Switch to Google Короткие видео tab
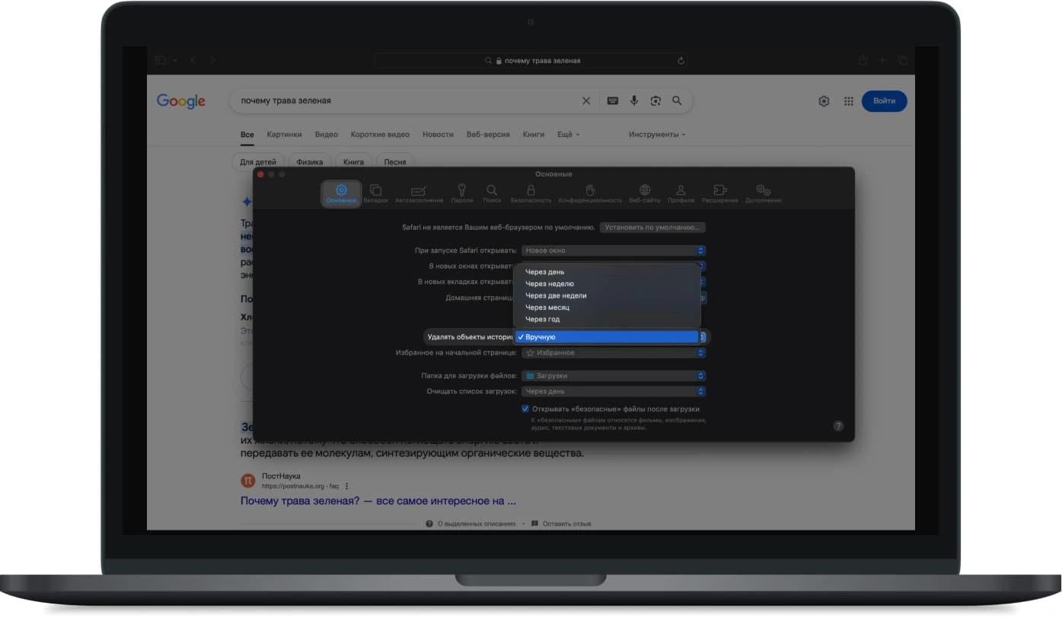The height and width of the screenshot is (618, 1062). 380,135
